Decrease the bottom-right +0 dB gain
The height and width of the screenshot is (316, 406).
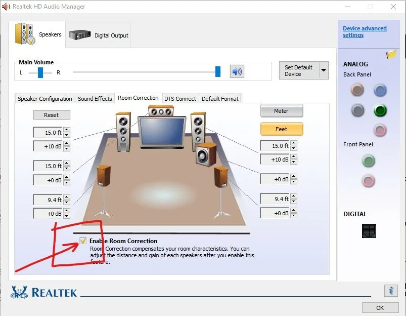pos(294,216)
